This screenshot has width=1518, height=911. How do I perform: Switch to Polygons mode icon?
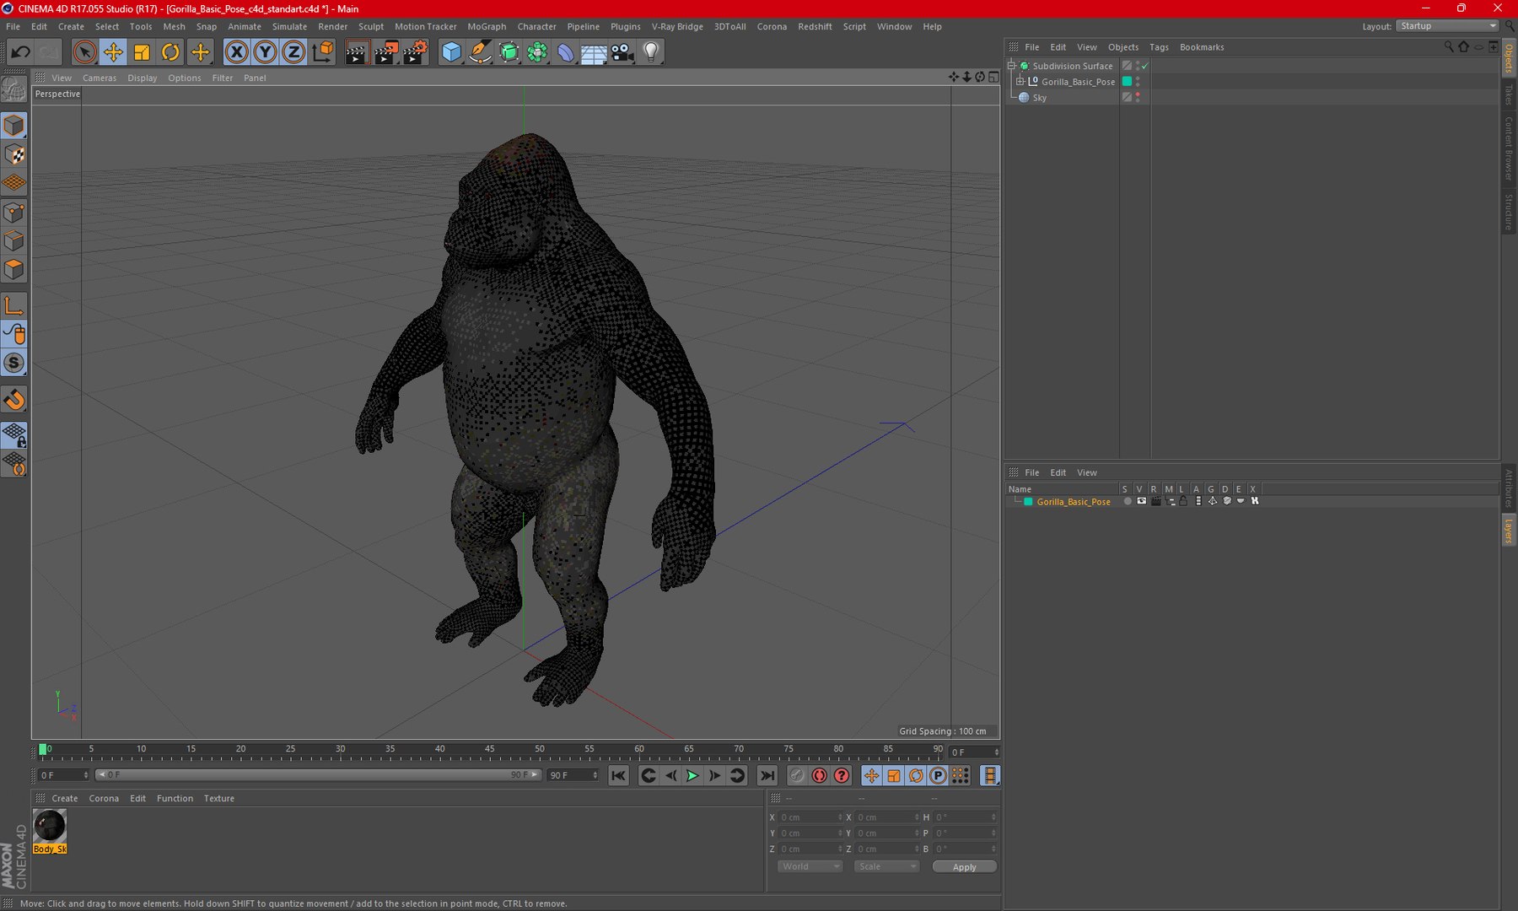pos(14,269)
